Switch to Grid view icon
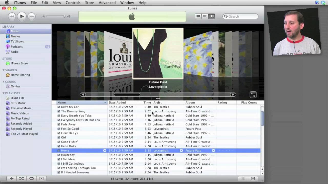This screenshot has height=184, width=328. [x=205, y=16]
